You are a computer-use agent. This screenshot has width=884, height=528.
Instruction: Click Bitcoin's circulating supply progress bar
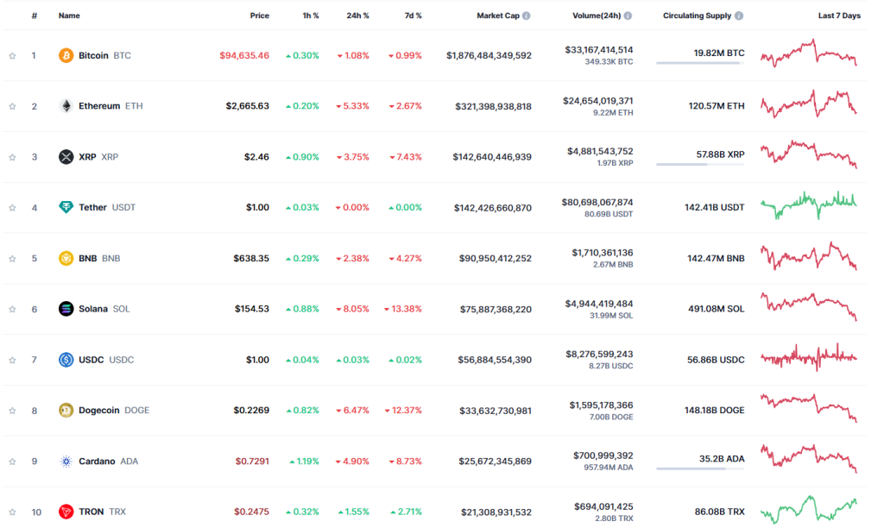coord(700,63)
